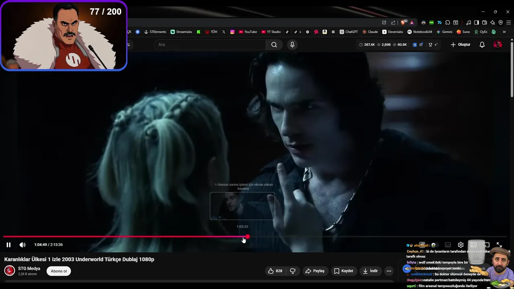Open the YouTube account avatar menu

498,45
